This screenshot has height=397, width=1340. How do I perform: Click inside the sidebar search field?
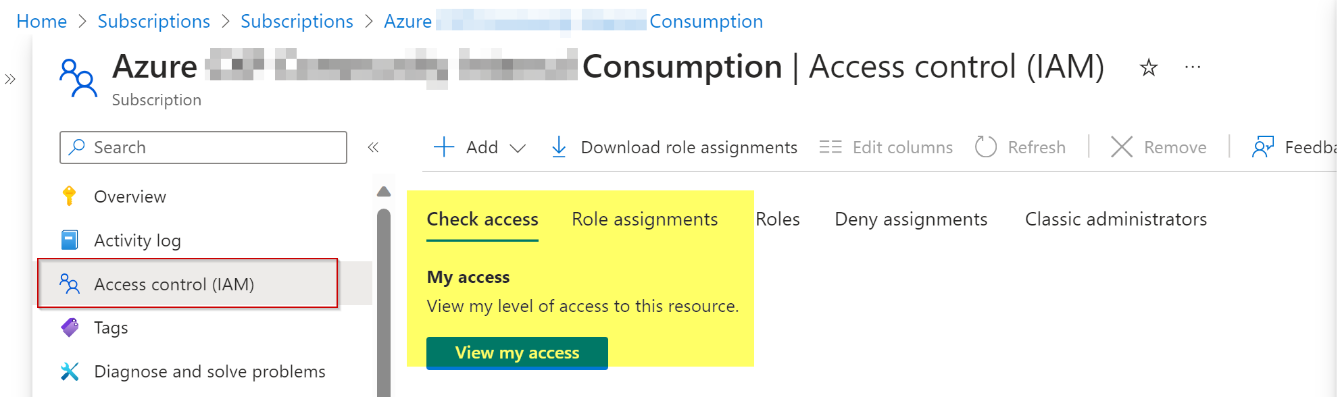[x=203, y=147]
